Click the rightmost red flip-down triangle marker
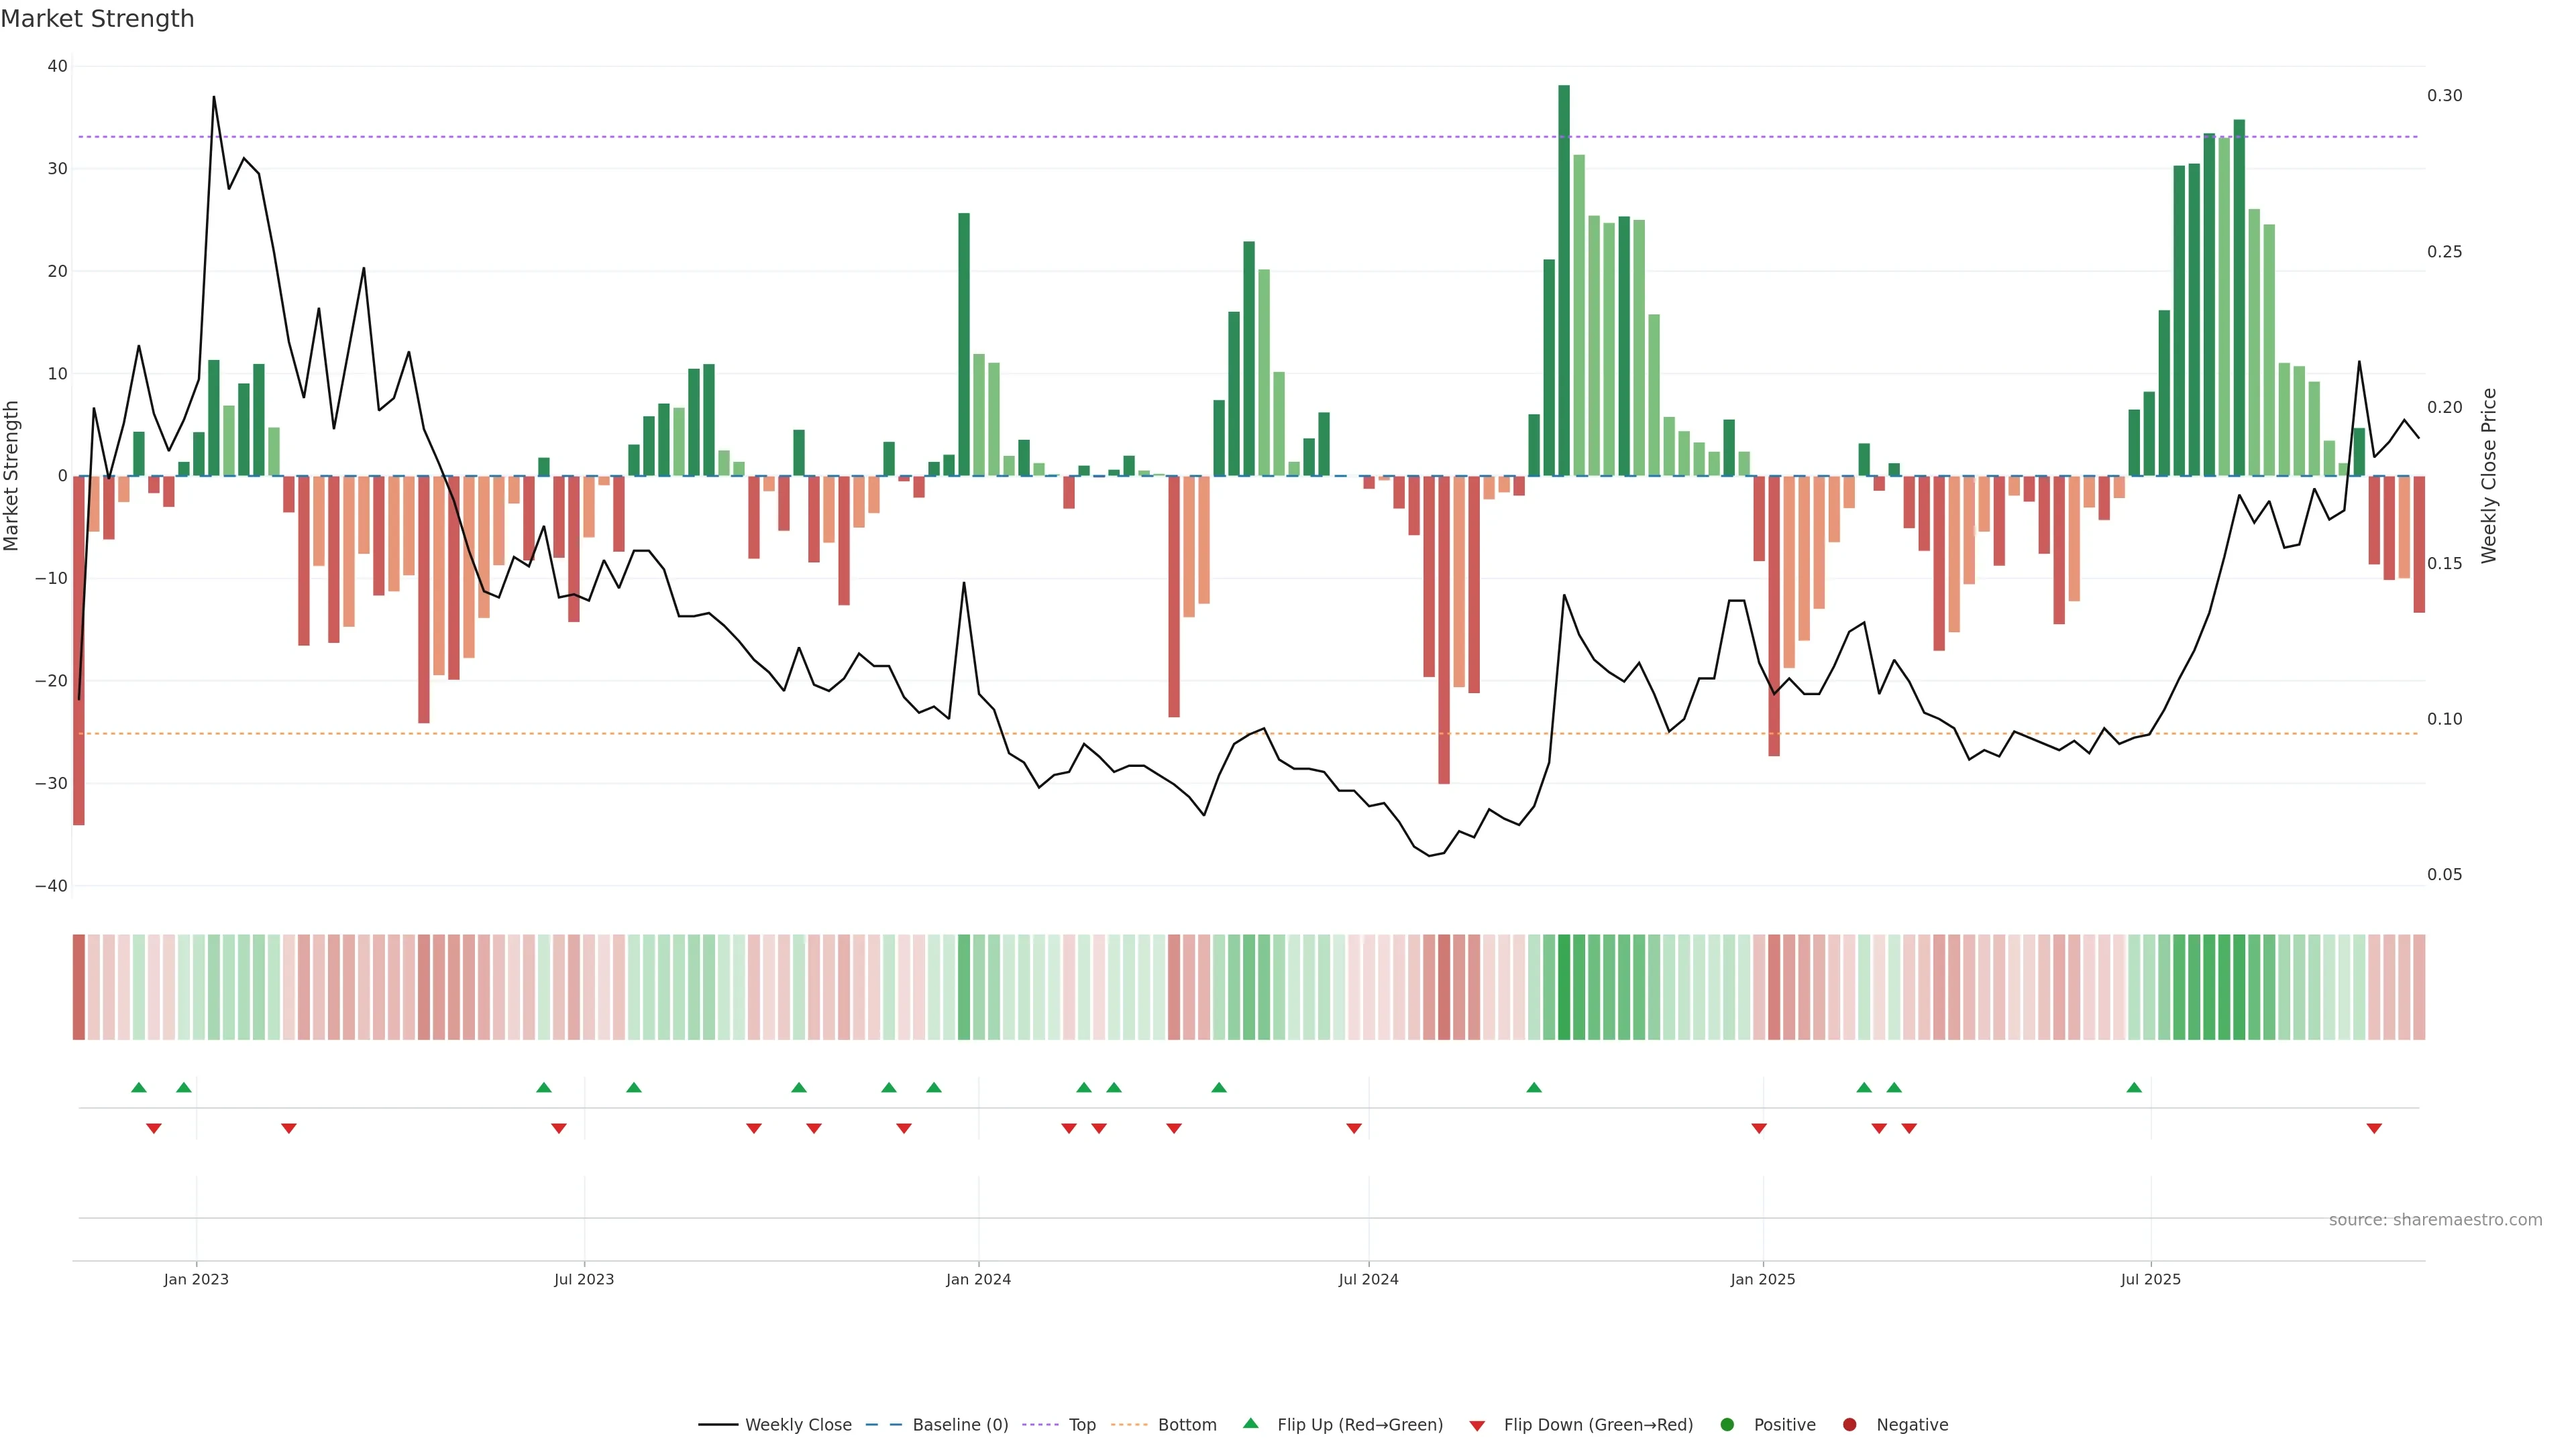The width and height of the screenshot is (2576, 1448). tap(2374, 1128)
